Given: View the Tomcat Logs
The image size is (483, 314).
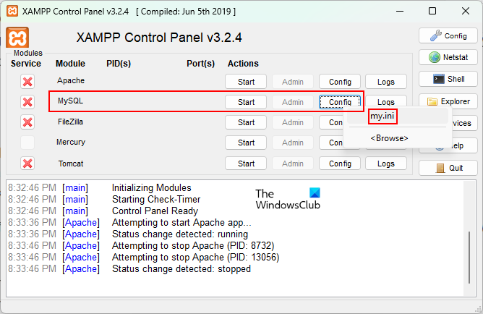Looking at the screenshot, I should coord(386,164).
